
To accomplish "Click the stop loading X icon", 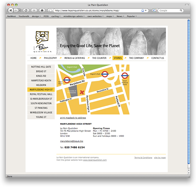I will (x=34, y=11).
